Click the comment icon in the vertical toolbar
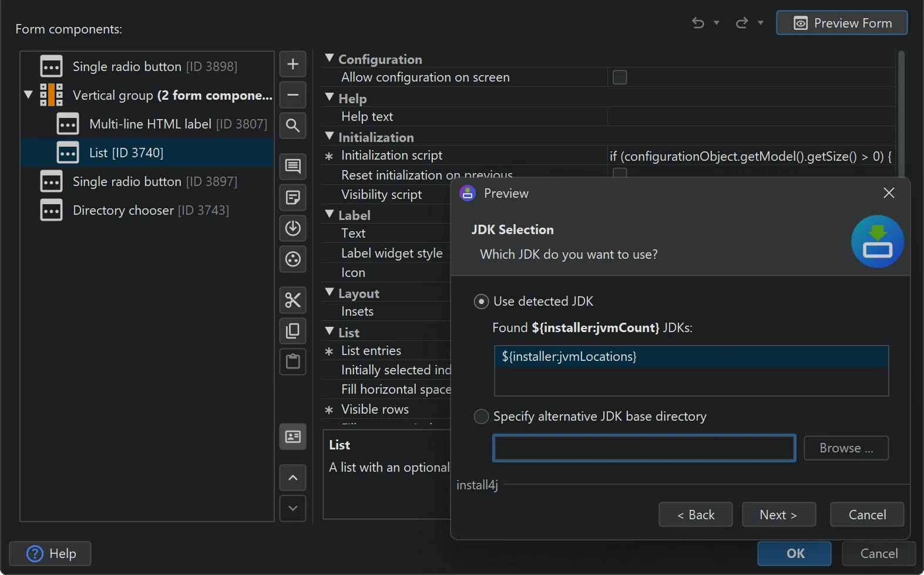 pyautogui.click(x=293, y=166)
